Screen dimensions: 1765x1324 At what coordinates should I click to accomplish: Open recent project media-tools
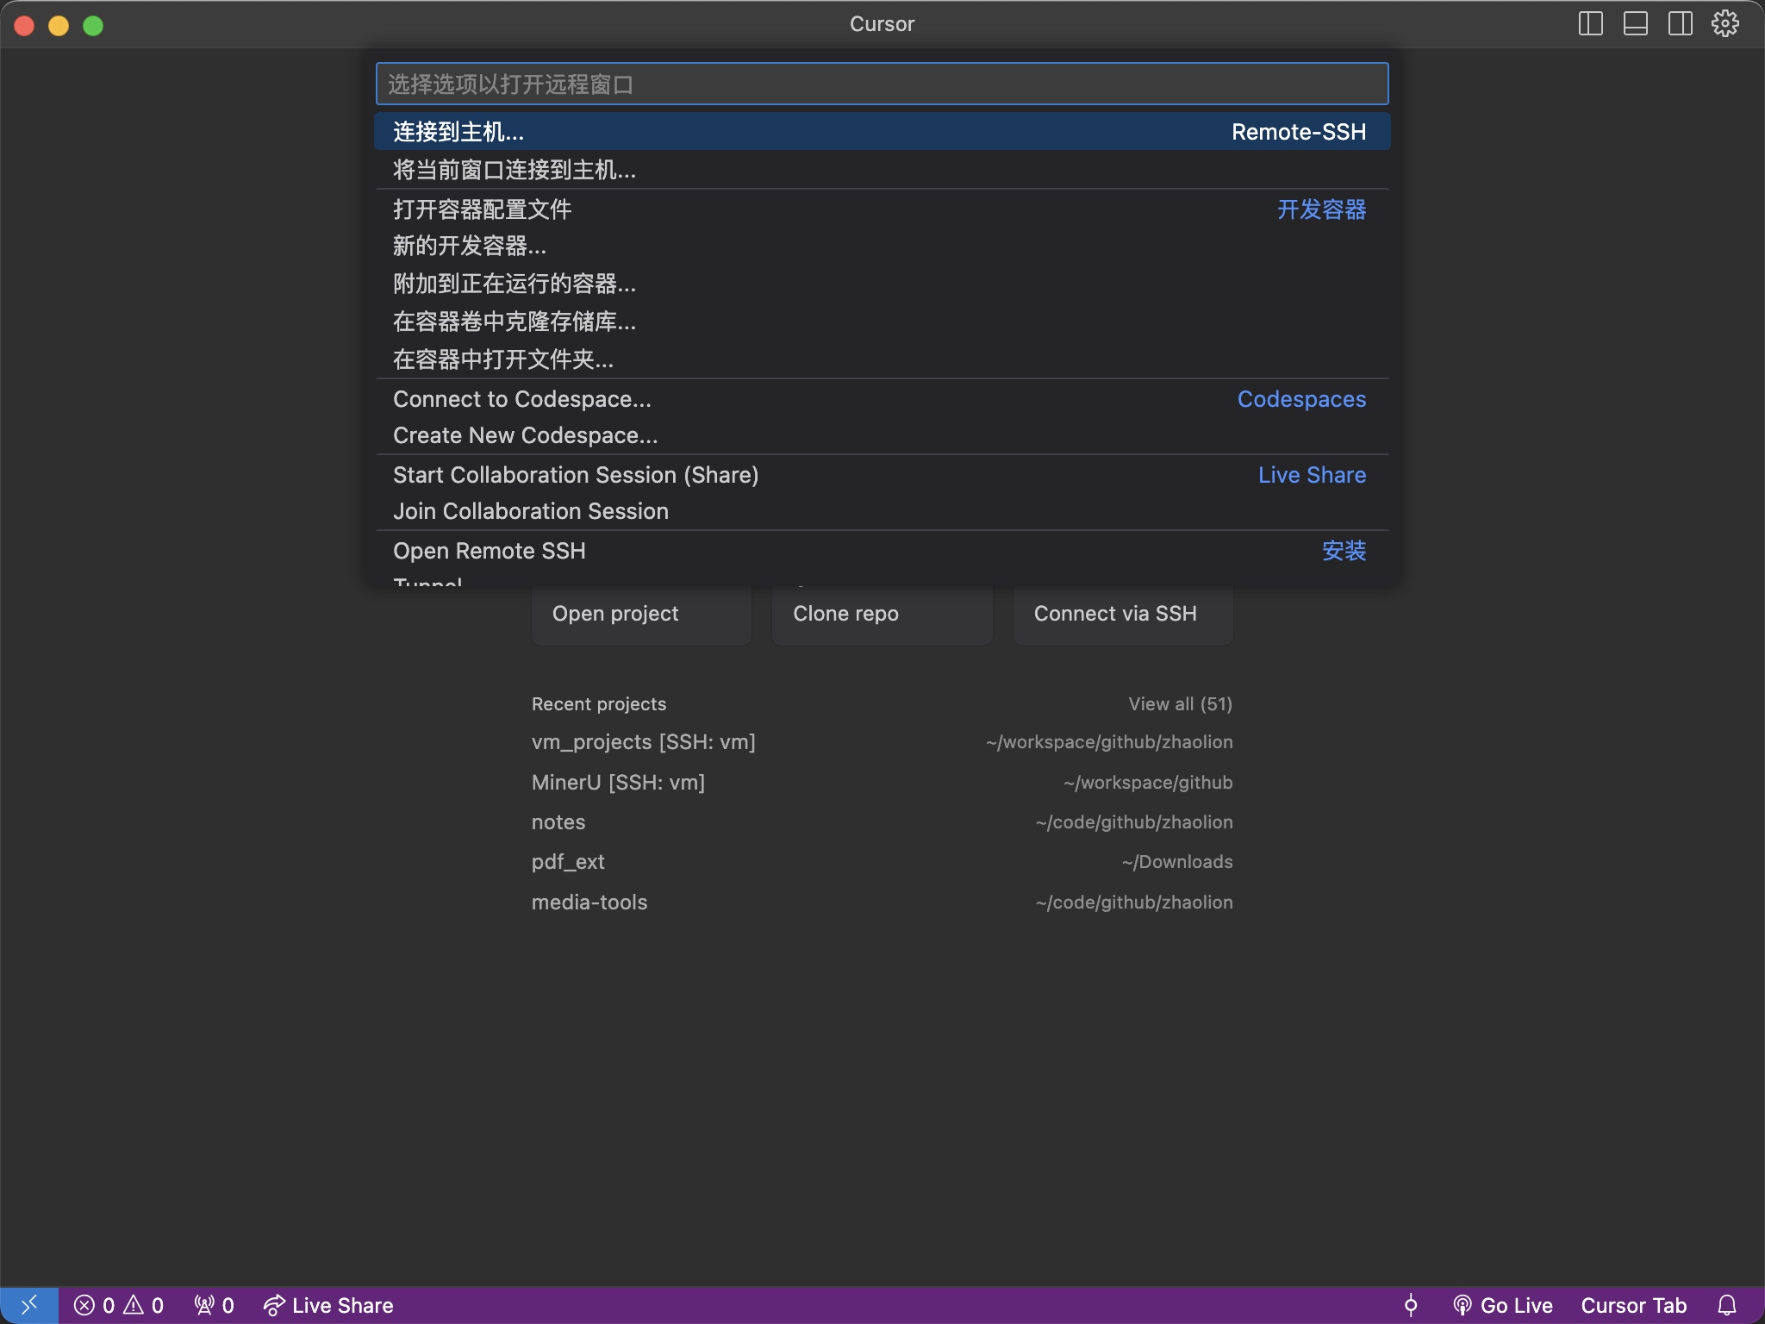pos(882,902)
